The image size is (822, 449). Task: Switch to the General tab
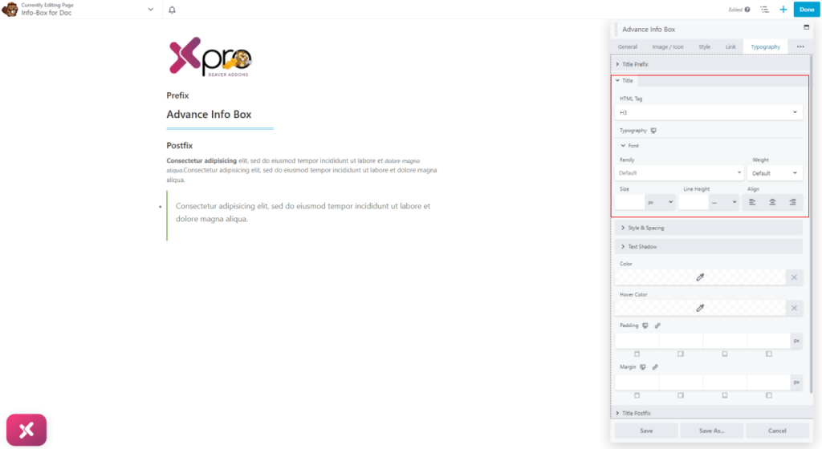pos(628,47)
